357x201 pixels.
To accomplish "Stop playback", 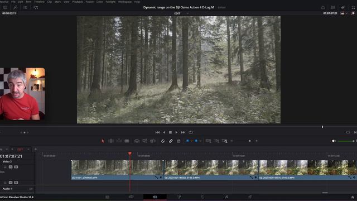I will pos(170,132).
